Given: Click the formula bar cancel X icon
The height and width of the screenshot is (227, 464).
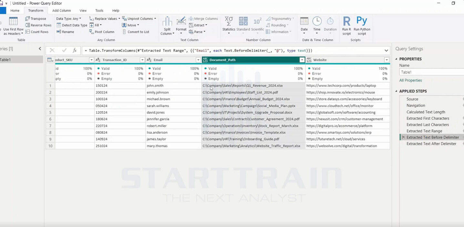Looking at the screenshot, I should [52, 51].
